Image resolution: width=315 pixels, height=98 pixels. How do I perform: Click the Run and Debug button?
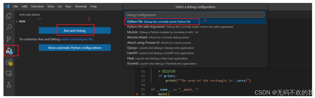click(75, 31)
